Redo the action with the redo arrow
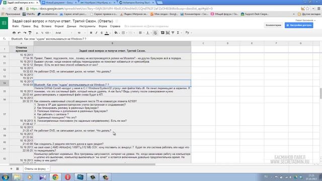Image resolution: width=322 pixels, height=181 pixels. coord(25,33)
